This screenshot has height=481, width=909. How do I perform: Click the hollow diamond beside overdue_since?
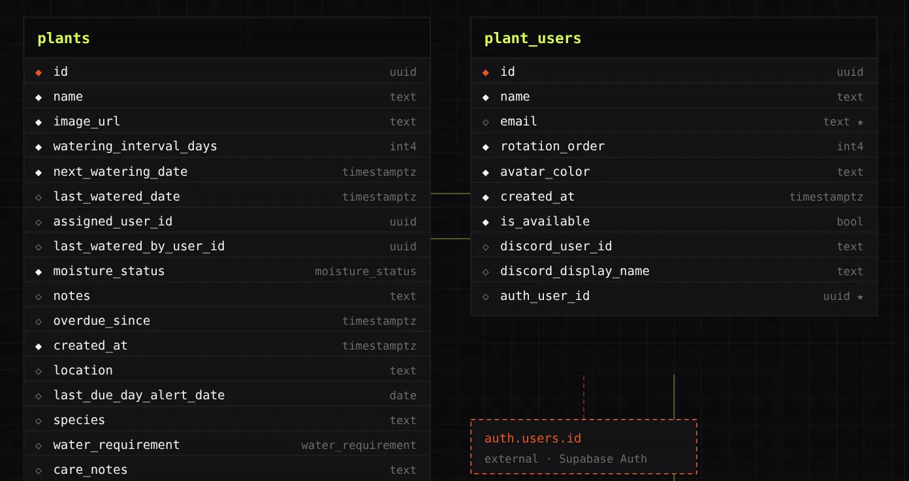tap(39, 321)
